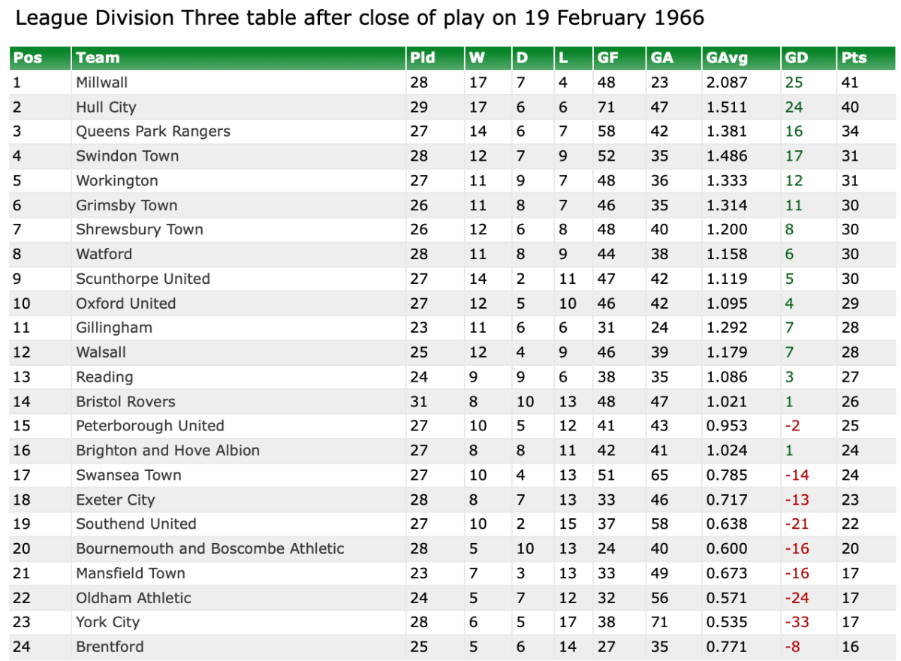Select Queens Park Rangers in table
901x661 pixels.
click(x=153, y=131)
